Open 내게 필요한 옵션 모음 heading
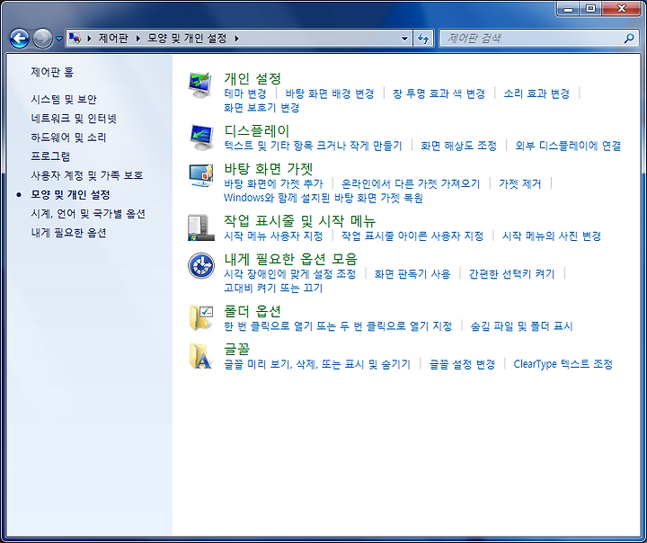The width and height of the screenshot is (647, 543). pyautogui.click(x=290, y=259)
